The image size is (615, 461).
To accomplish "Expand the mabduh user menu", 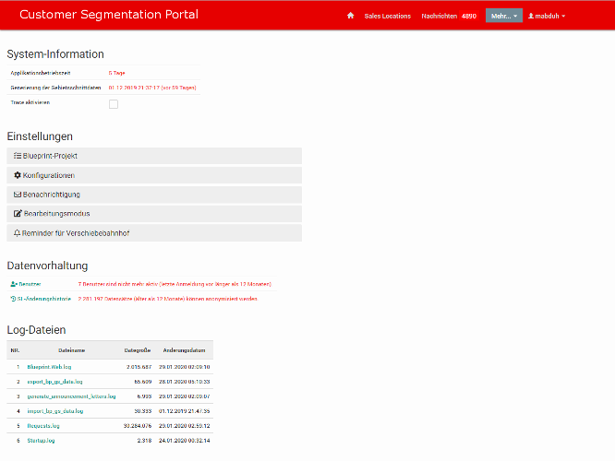I will (547, 16).
